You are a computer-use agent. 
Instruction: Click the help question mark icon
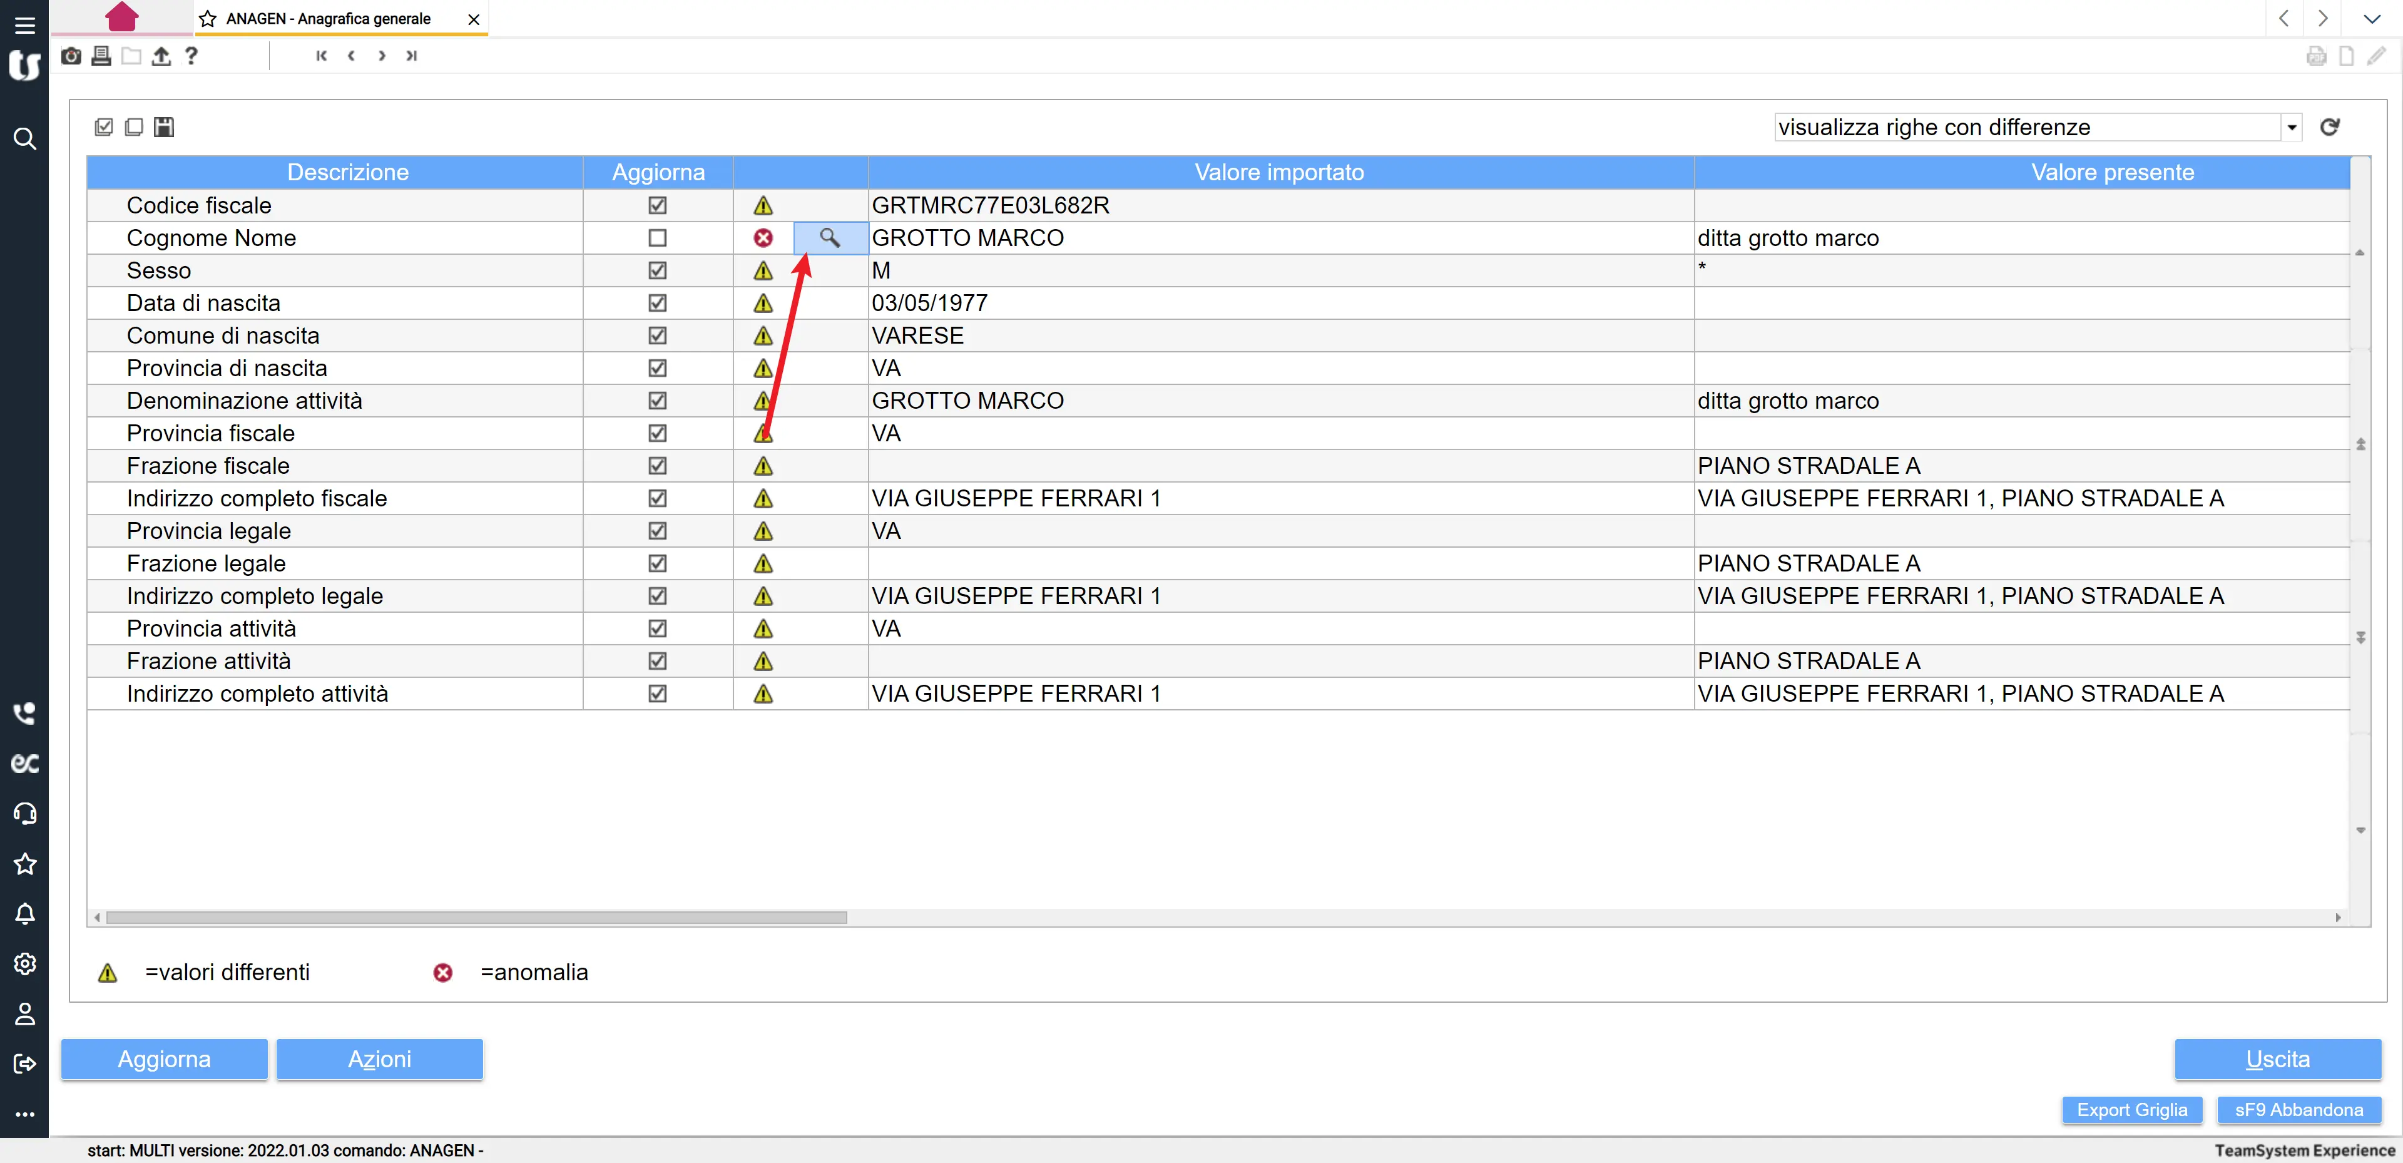(x=191, y=56)
